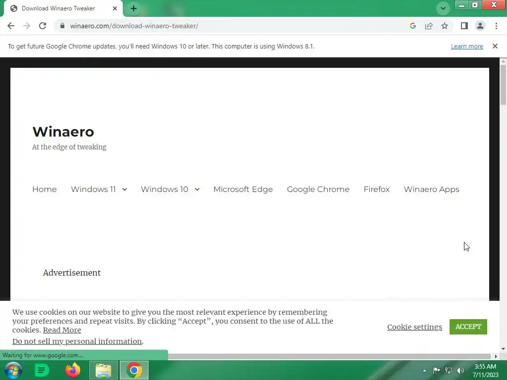
Task: Close the Download Winaero Tweaker tab
Action: pyautogui.click(x=115, y=8)
